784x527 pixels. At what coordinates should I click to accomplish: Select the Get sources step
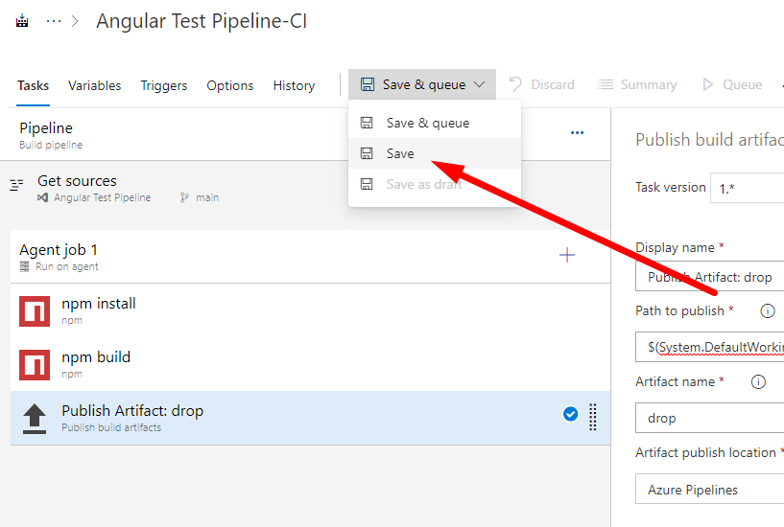click(x=77, y=187)
